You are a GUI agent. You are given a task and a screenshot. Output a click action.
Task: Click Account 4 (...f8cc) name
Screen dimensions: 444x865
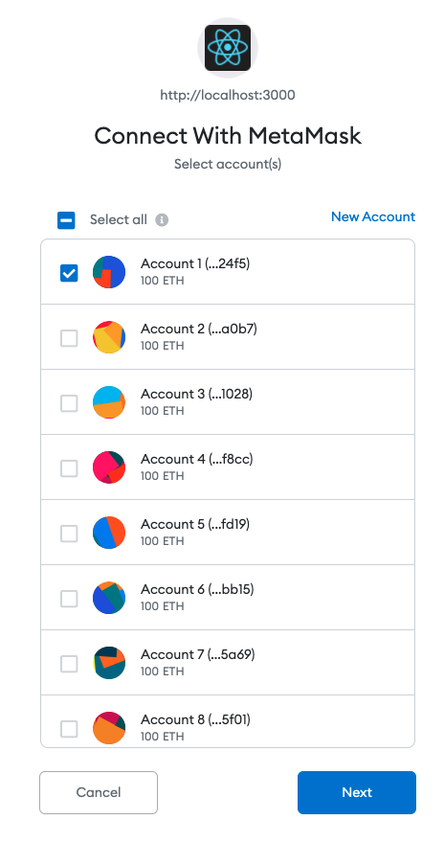coord(197,459)
